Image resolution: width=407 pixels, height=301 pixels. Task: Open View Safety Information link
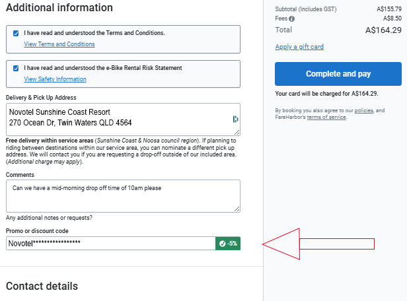point(55,79)
